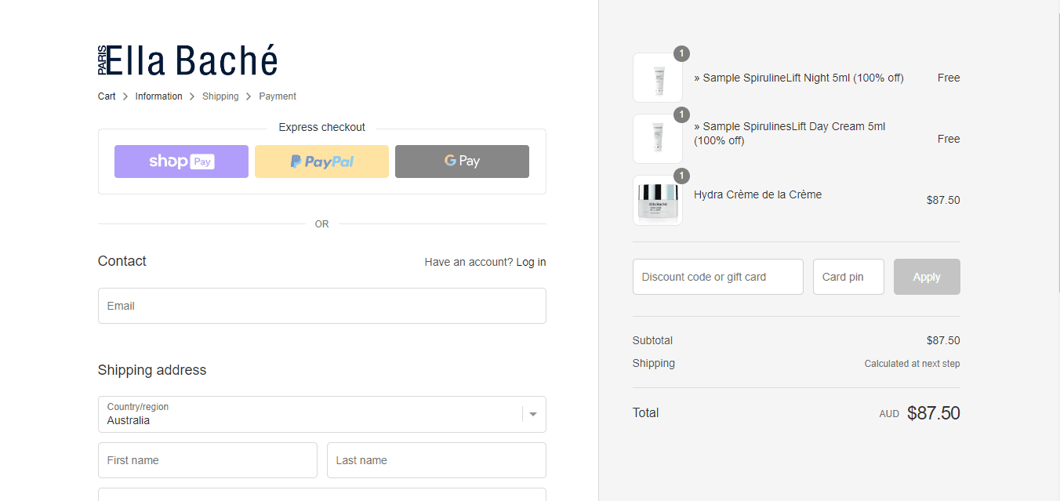Click the Information breadcrumb step
Viewport: 1060px width, 501px height.
pos(158,96)
